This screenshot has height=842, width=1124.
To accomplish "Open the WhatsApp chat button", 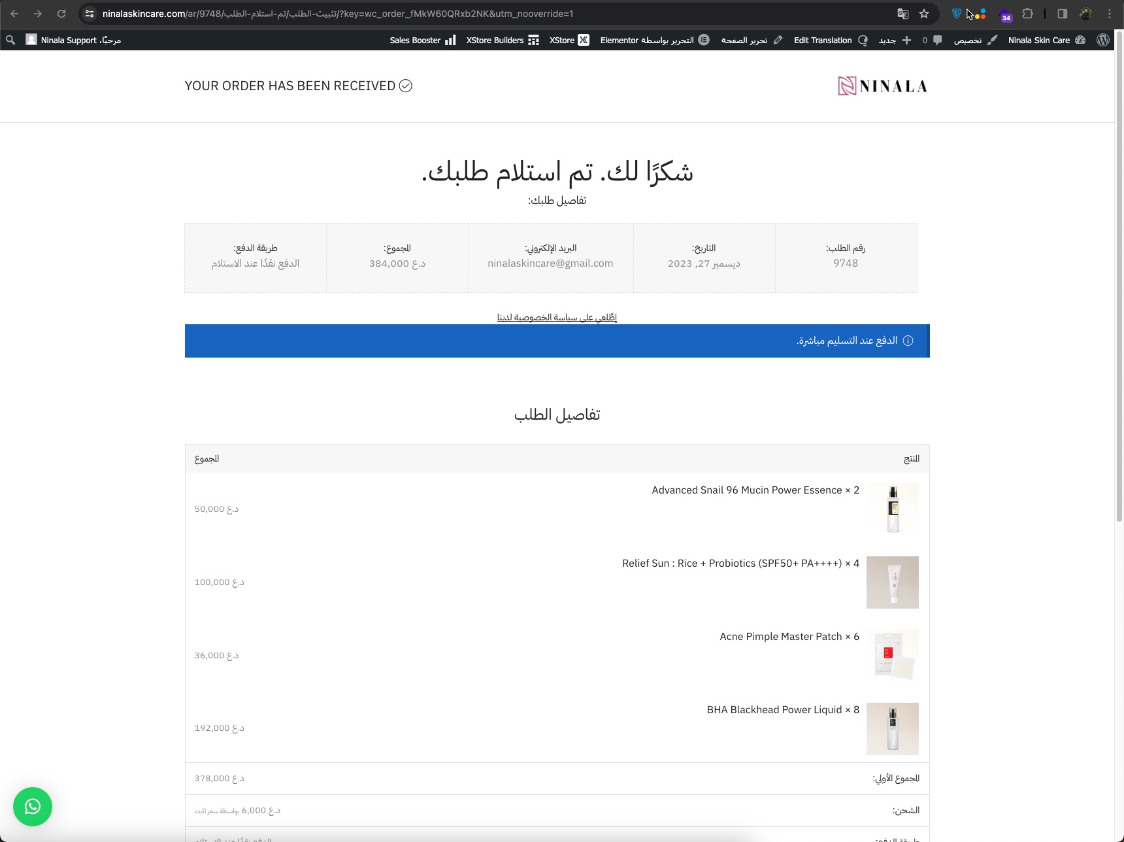I will [x=33, y=807].
